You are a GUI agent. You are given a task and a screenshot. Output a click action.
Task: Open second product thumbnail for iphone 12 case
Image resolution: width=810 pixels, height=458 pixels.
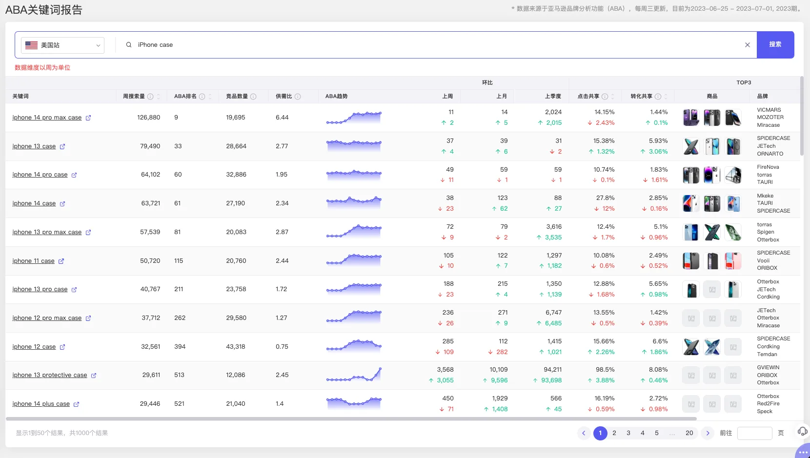click(712, 347)
